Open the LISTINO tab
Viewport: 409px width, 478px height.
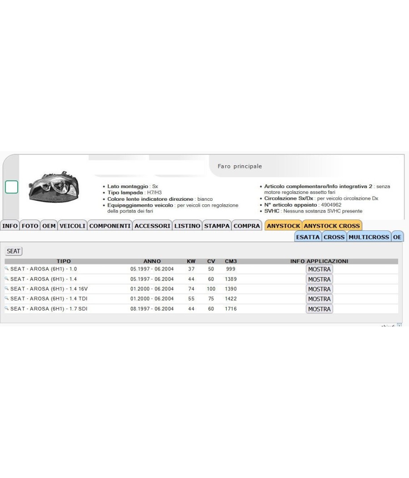pos(187,226)
